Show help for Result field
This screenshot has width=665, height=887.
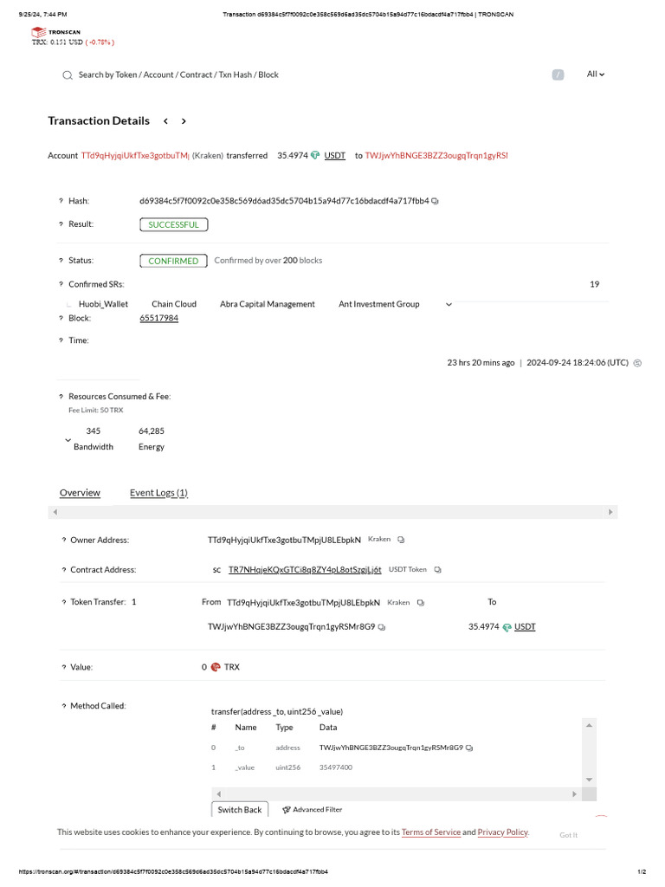click(x=61, y=224)
